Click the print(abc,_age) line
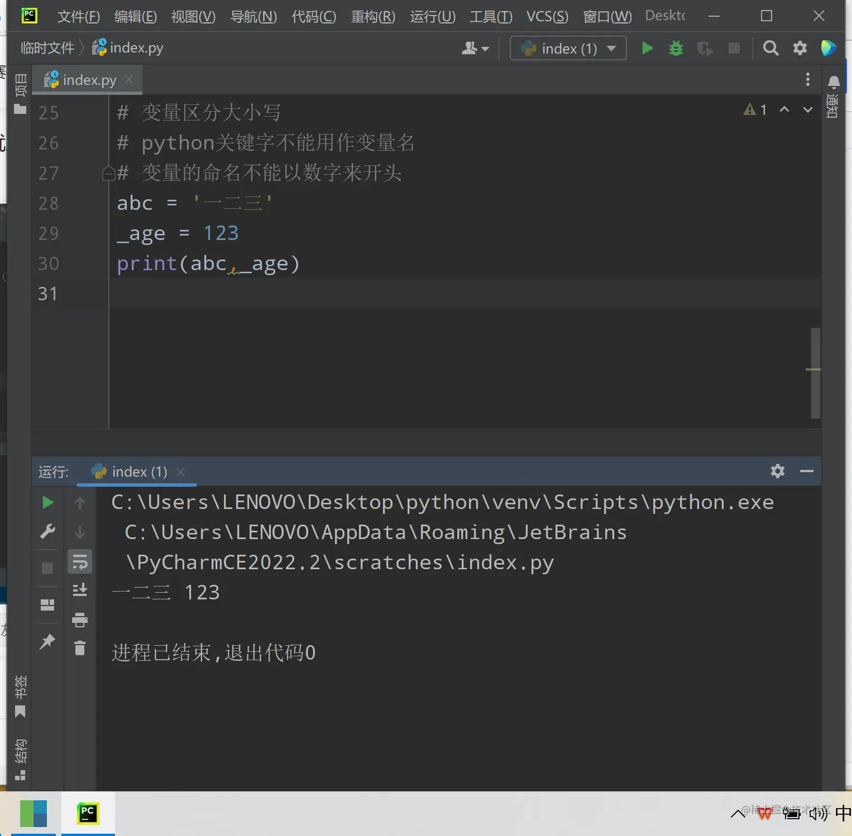 pyautogui.click(x=208, y=264)
